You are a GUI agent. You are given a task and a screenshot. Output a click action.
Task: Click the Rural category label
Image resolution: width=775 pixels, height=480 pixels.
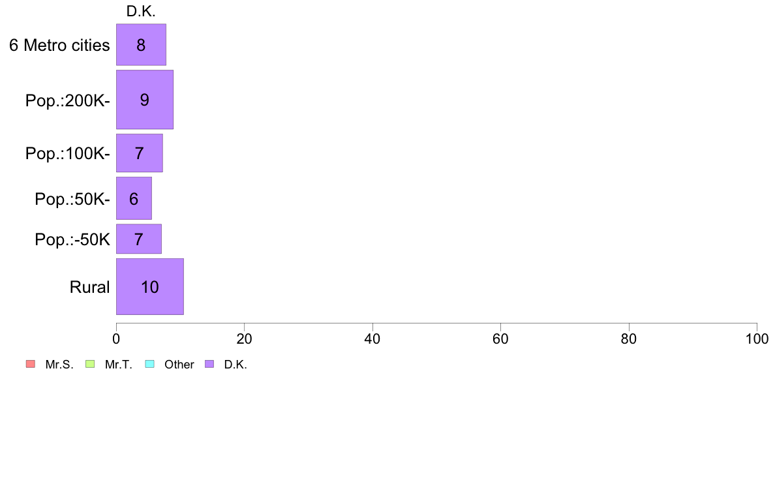click(x=89, y=287)
